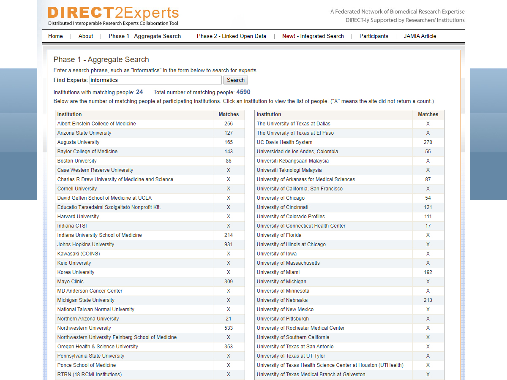Open University of Colorado Profiles
Screen dimensions: 507x380
pos(291,217)
